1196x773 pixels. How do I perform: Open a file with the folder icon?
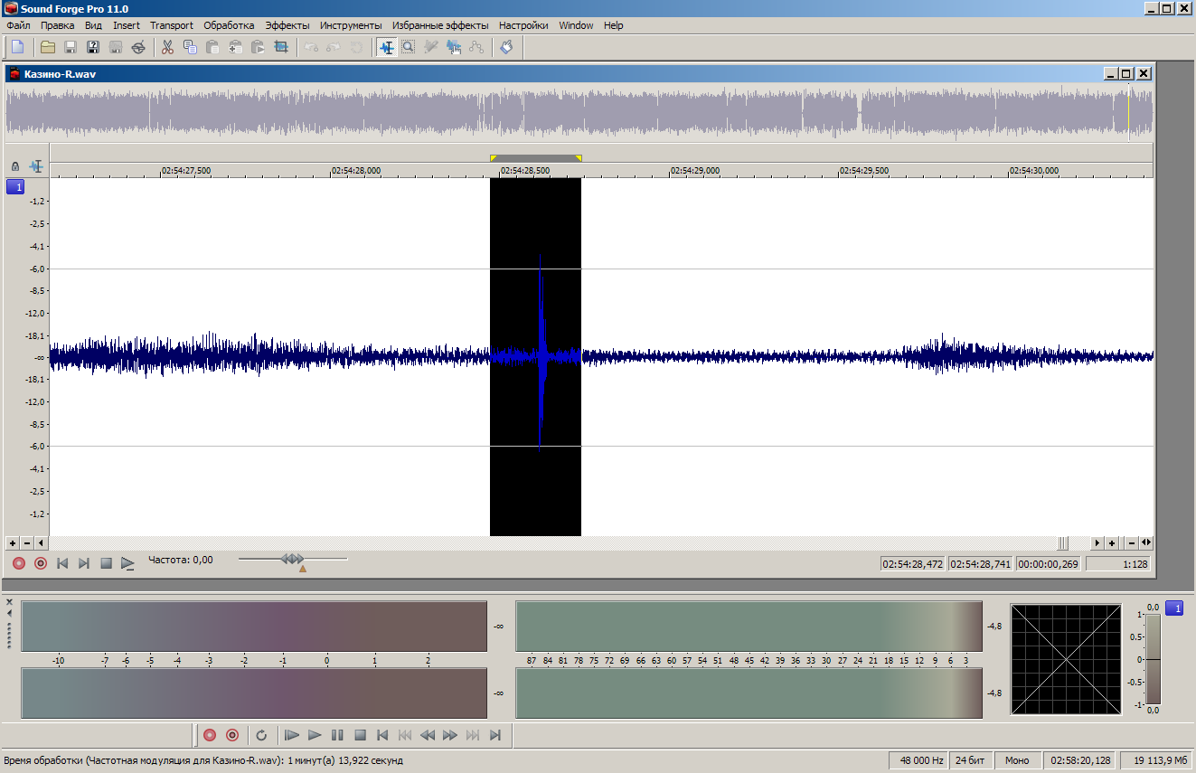[48, 48]
